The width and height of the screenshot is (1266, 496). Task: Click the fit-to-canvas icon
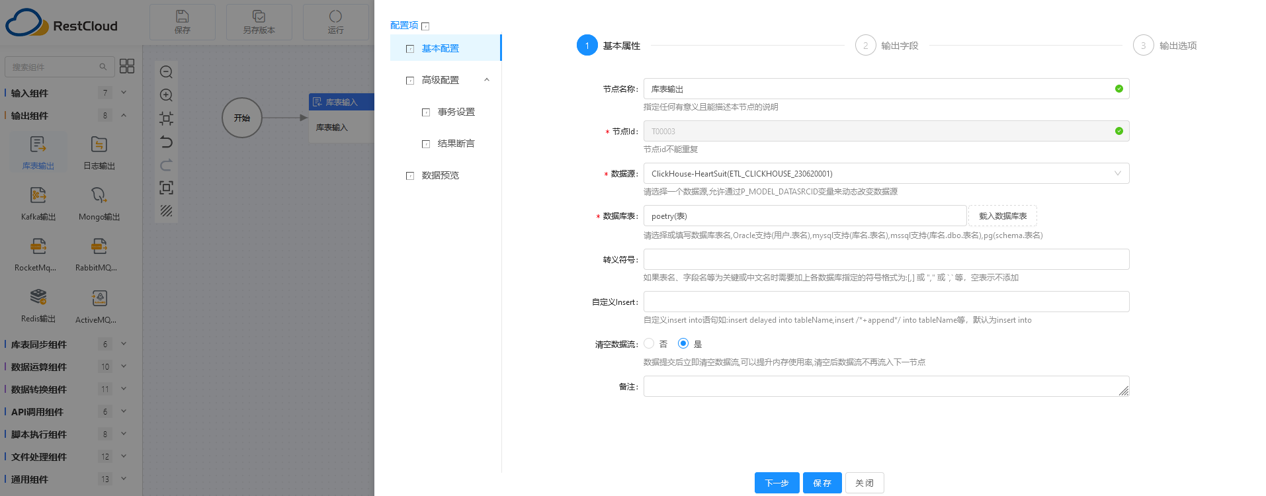(x=167, y=118)
